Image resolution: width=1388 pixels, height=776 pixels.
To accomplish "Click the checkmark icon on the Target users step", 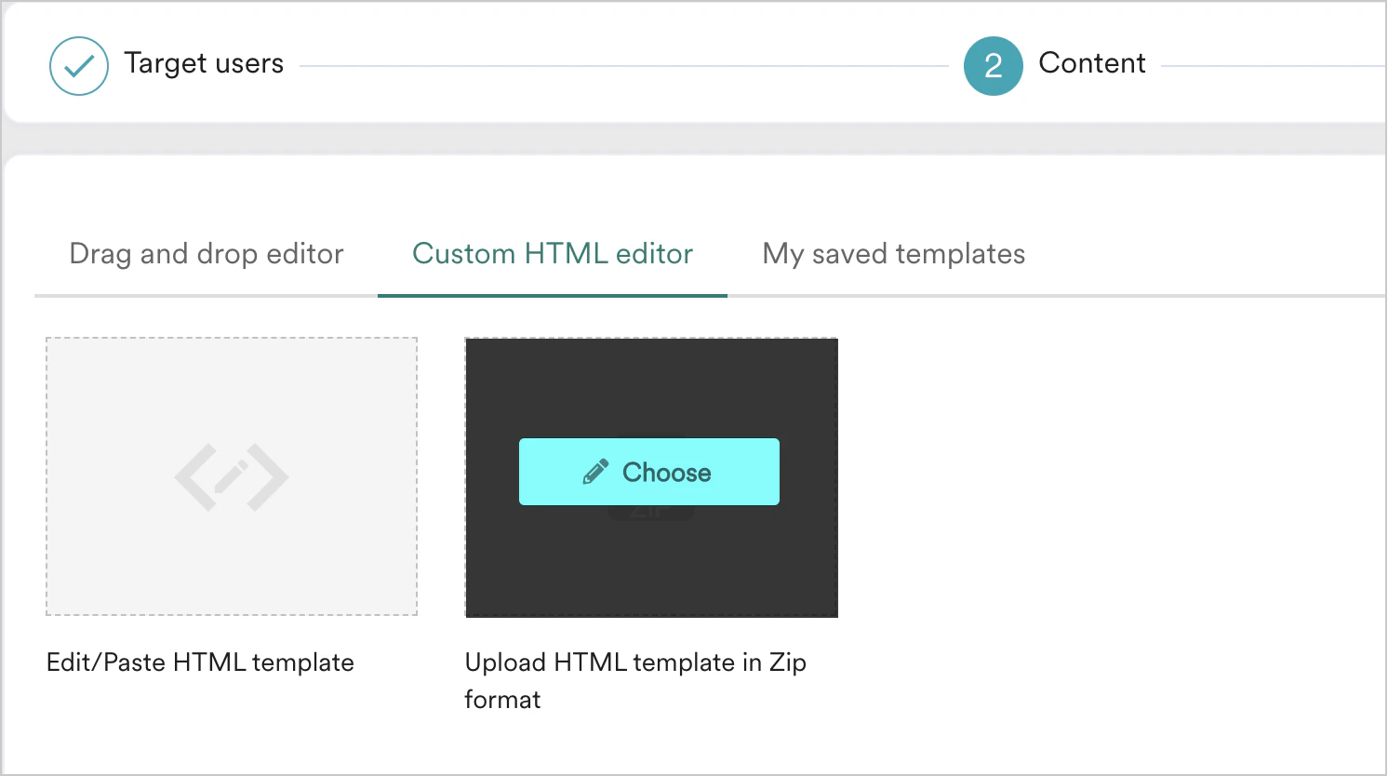I will click(x=78, y=65).
